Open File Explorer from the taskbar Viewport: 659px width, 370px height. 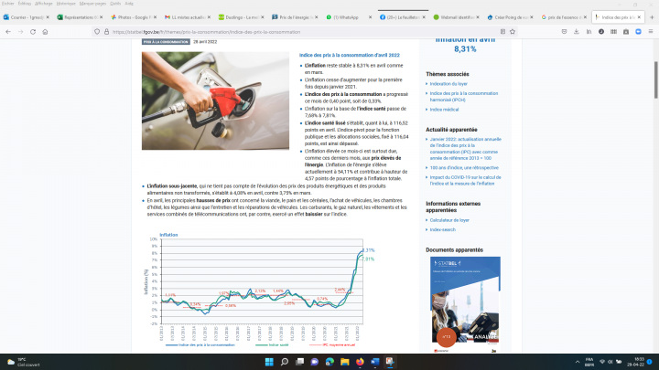tap(345, 362)
